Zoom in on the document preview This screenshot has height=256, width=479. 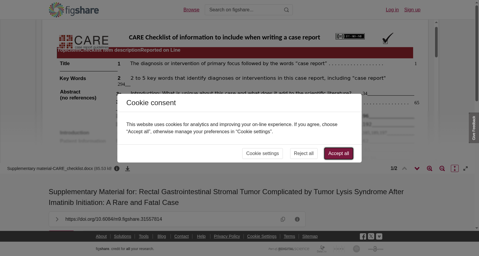click(x=430, y=168)
